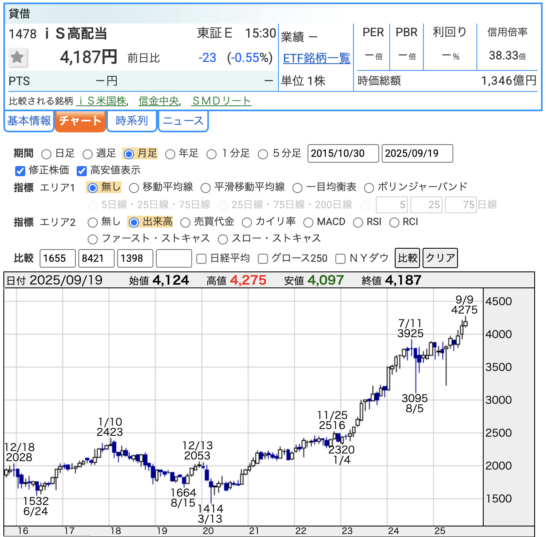Open the ＳＭＤリート link
The width and height of the screenshot is (546, 537).
tap(221, 101)
